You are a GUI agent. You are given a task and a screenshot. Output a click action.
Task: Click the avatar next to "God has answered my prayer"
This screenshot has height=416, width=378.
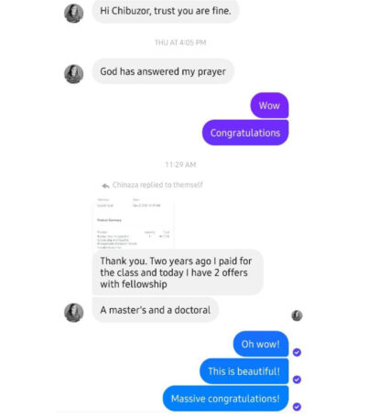[74, 74]
